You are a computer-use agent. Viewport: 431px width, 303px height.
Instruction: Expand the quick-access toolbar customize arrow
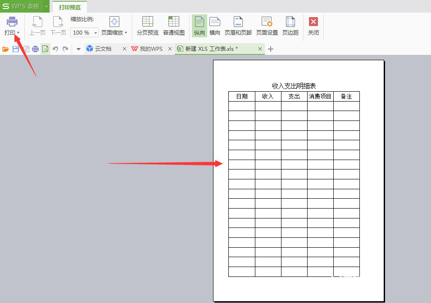79,49
